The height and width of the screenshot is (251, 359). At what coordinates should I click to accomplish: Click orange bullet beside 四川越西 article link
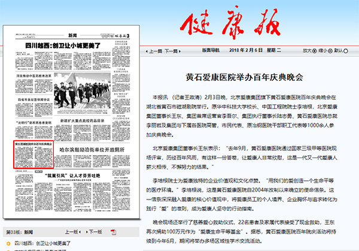pyautogui.click(x=9, y=243)
